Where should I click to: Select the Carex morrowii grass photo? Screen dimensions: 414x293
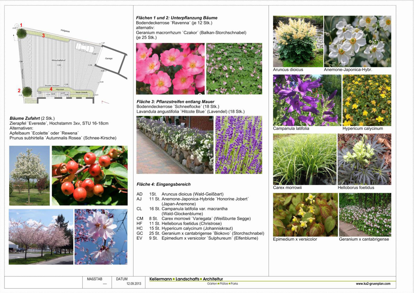tap(305, 159)
